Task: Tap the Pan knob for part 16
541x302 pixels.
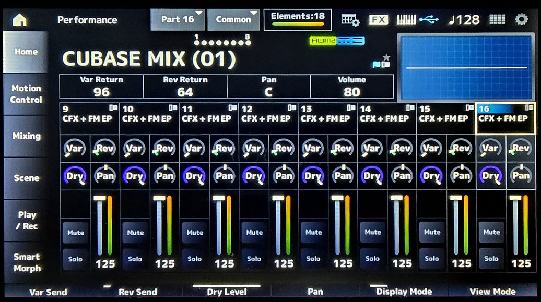Action: click(521, 176)
